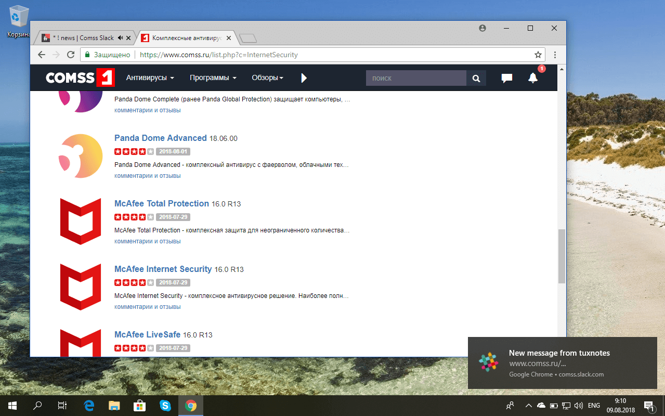
Task: Click the green secure padlock icon
Action: point(86,55)
